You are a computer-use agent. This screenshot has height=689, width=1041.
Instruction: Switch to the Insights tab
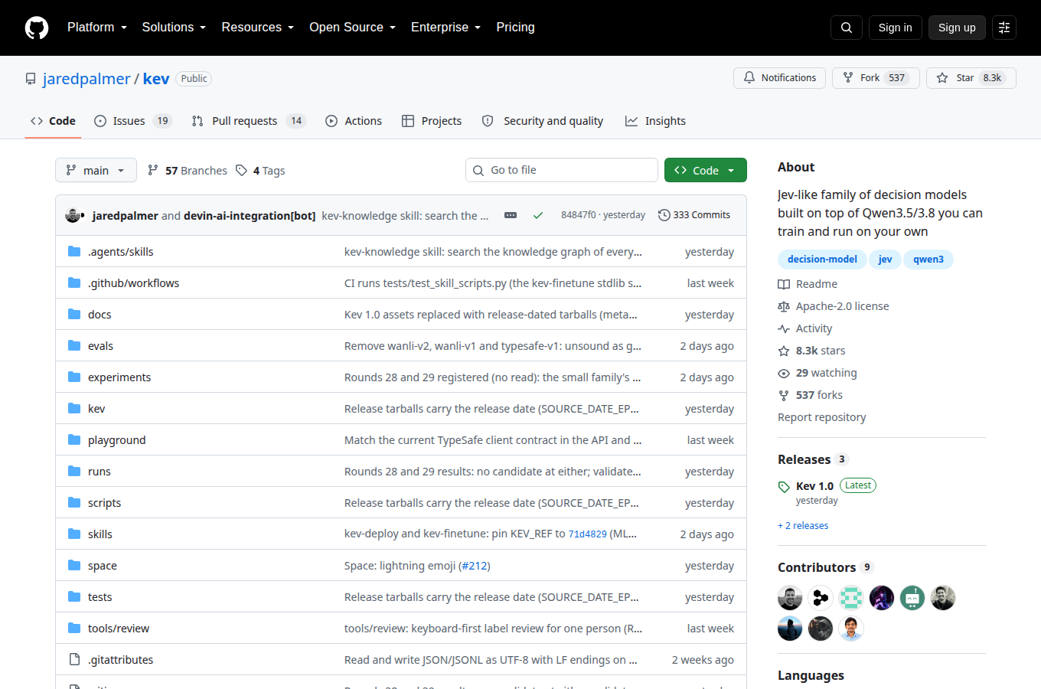655,121
